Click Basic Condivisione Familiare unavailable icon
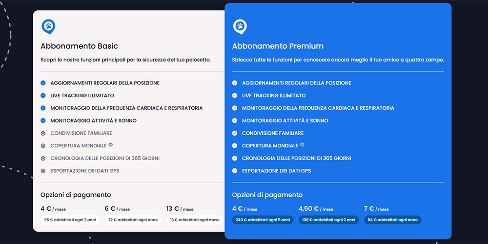This screenshot has height=244, width=488. point(43,133)
